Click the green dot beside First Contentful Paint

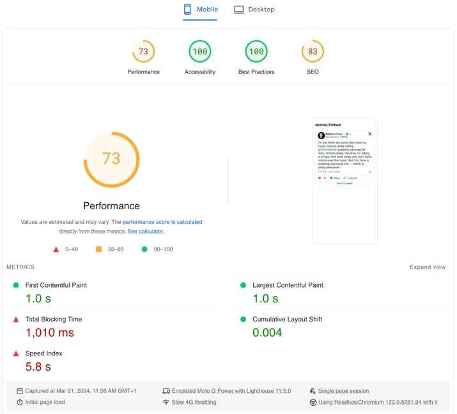point(16,285)
